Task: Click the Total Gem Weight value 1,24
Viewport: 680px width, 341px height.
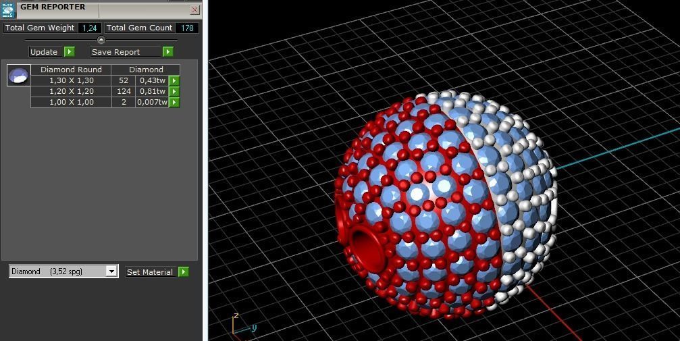Action: pyautogui.click(x=90, y=28)
